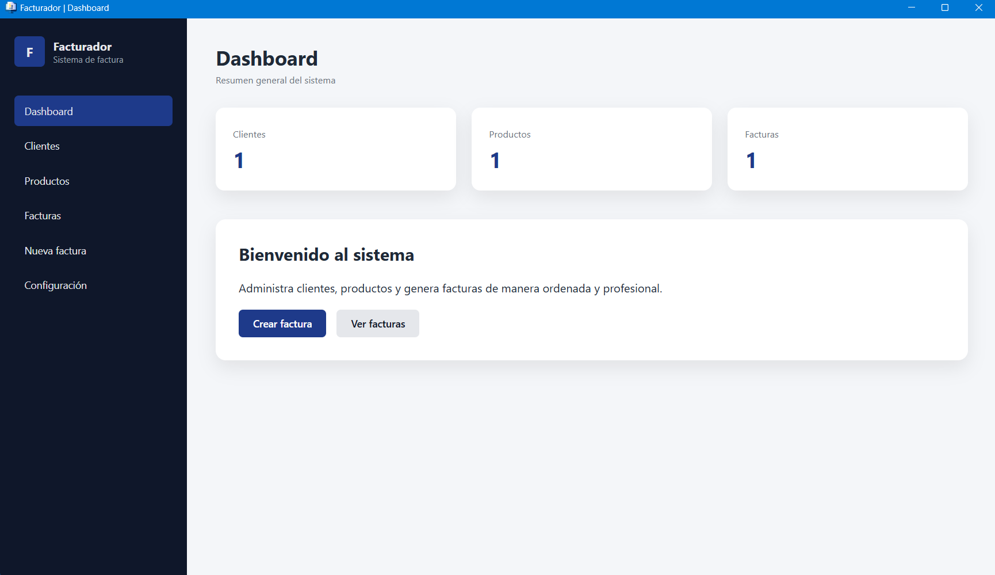Minimize the Facturador window
This screenshot has height=575, width=995.
[912, 7]
